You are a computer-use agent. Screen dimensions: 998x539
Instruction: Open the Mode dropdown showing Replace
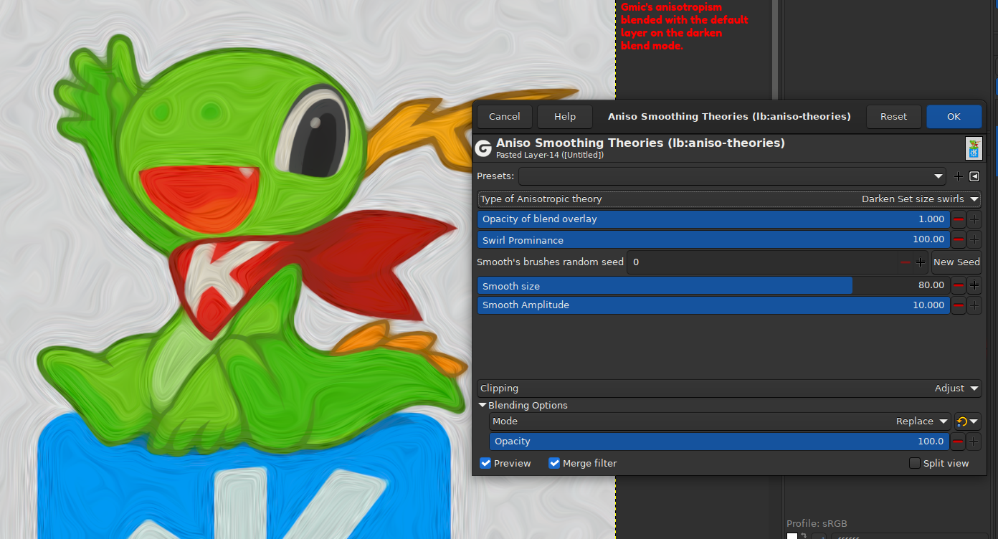coord(720,421)
